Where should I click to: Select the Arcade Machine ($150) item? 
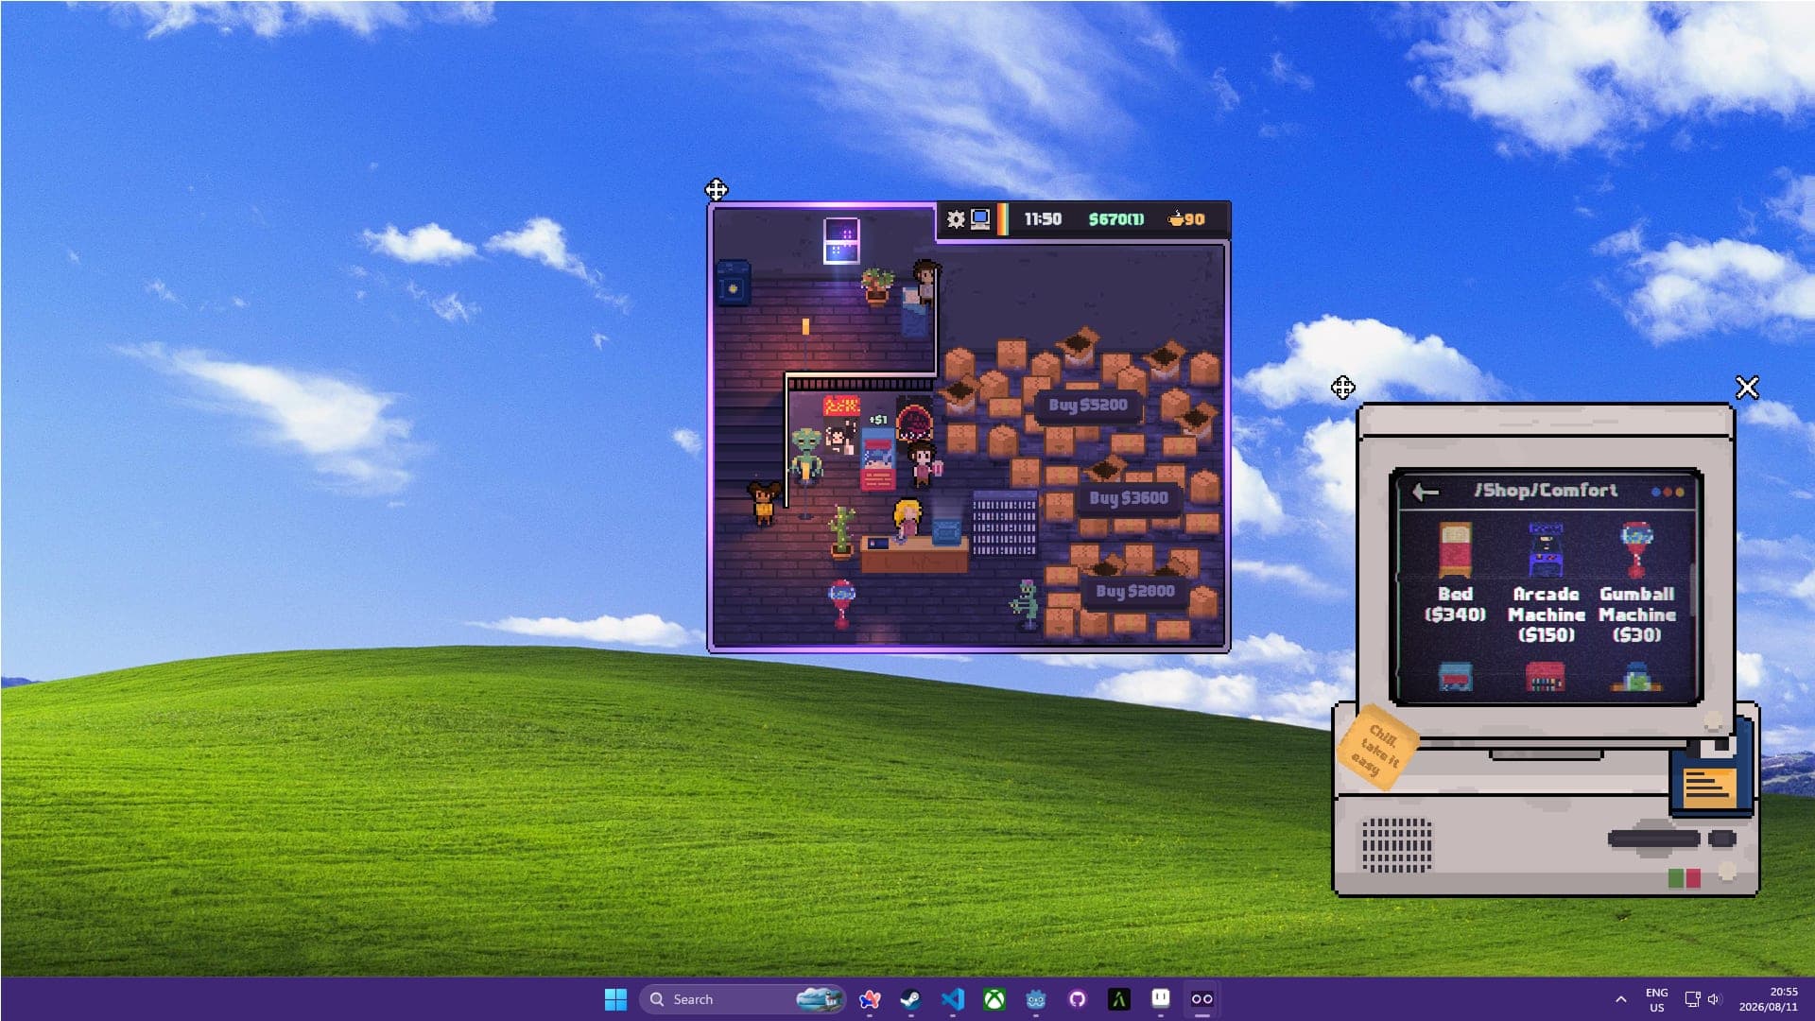coord(1546,582)
